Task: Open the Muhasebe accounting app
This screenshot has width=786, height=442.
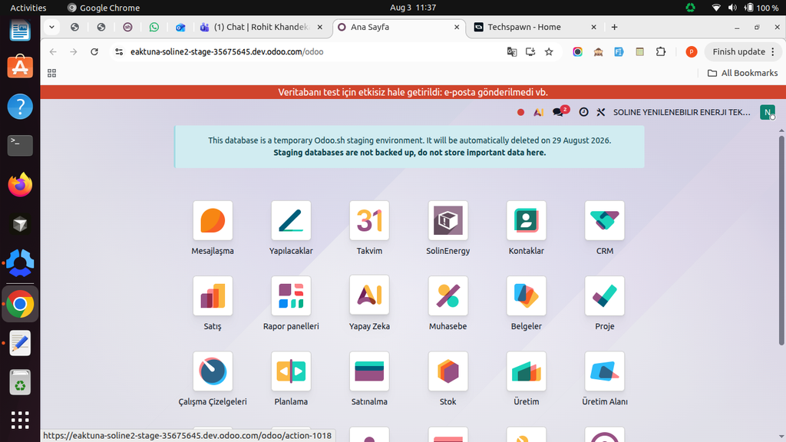Action: (x=448, y=295)
